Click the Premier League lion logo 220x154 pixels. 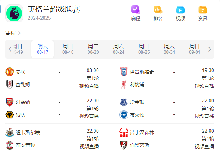(14, 13)
